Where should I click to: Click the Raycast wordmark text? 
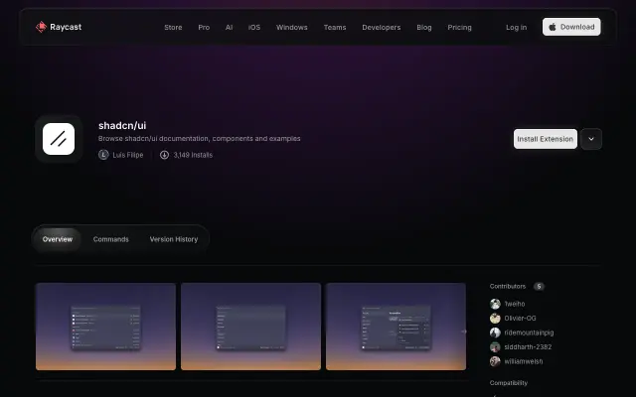point(66,27)
